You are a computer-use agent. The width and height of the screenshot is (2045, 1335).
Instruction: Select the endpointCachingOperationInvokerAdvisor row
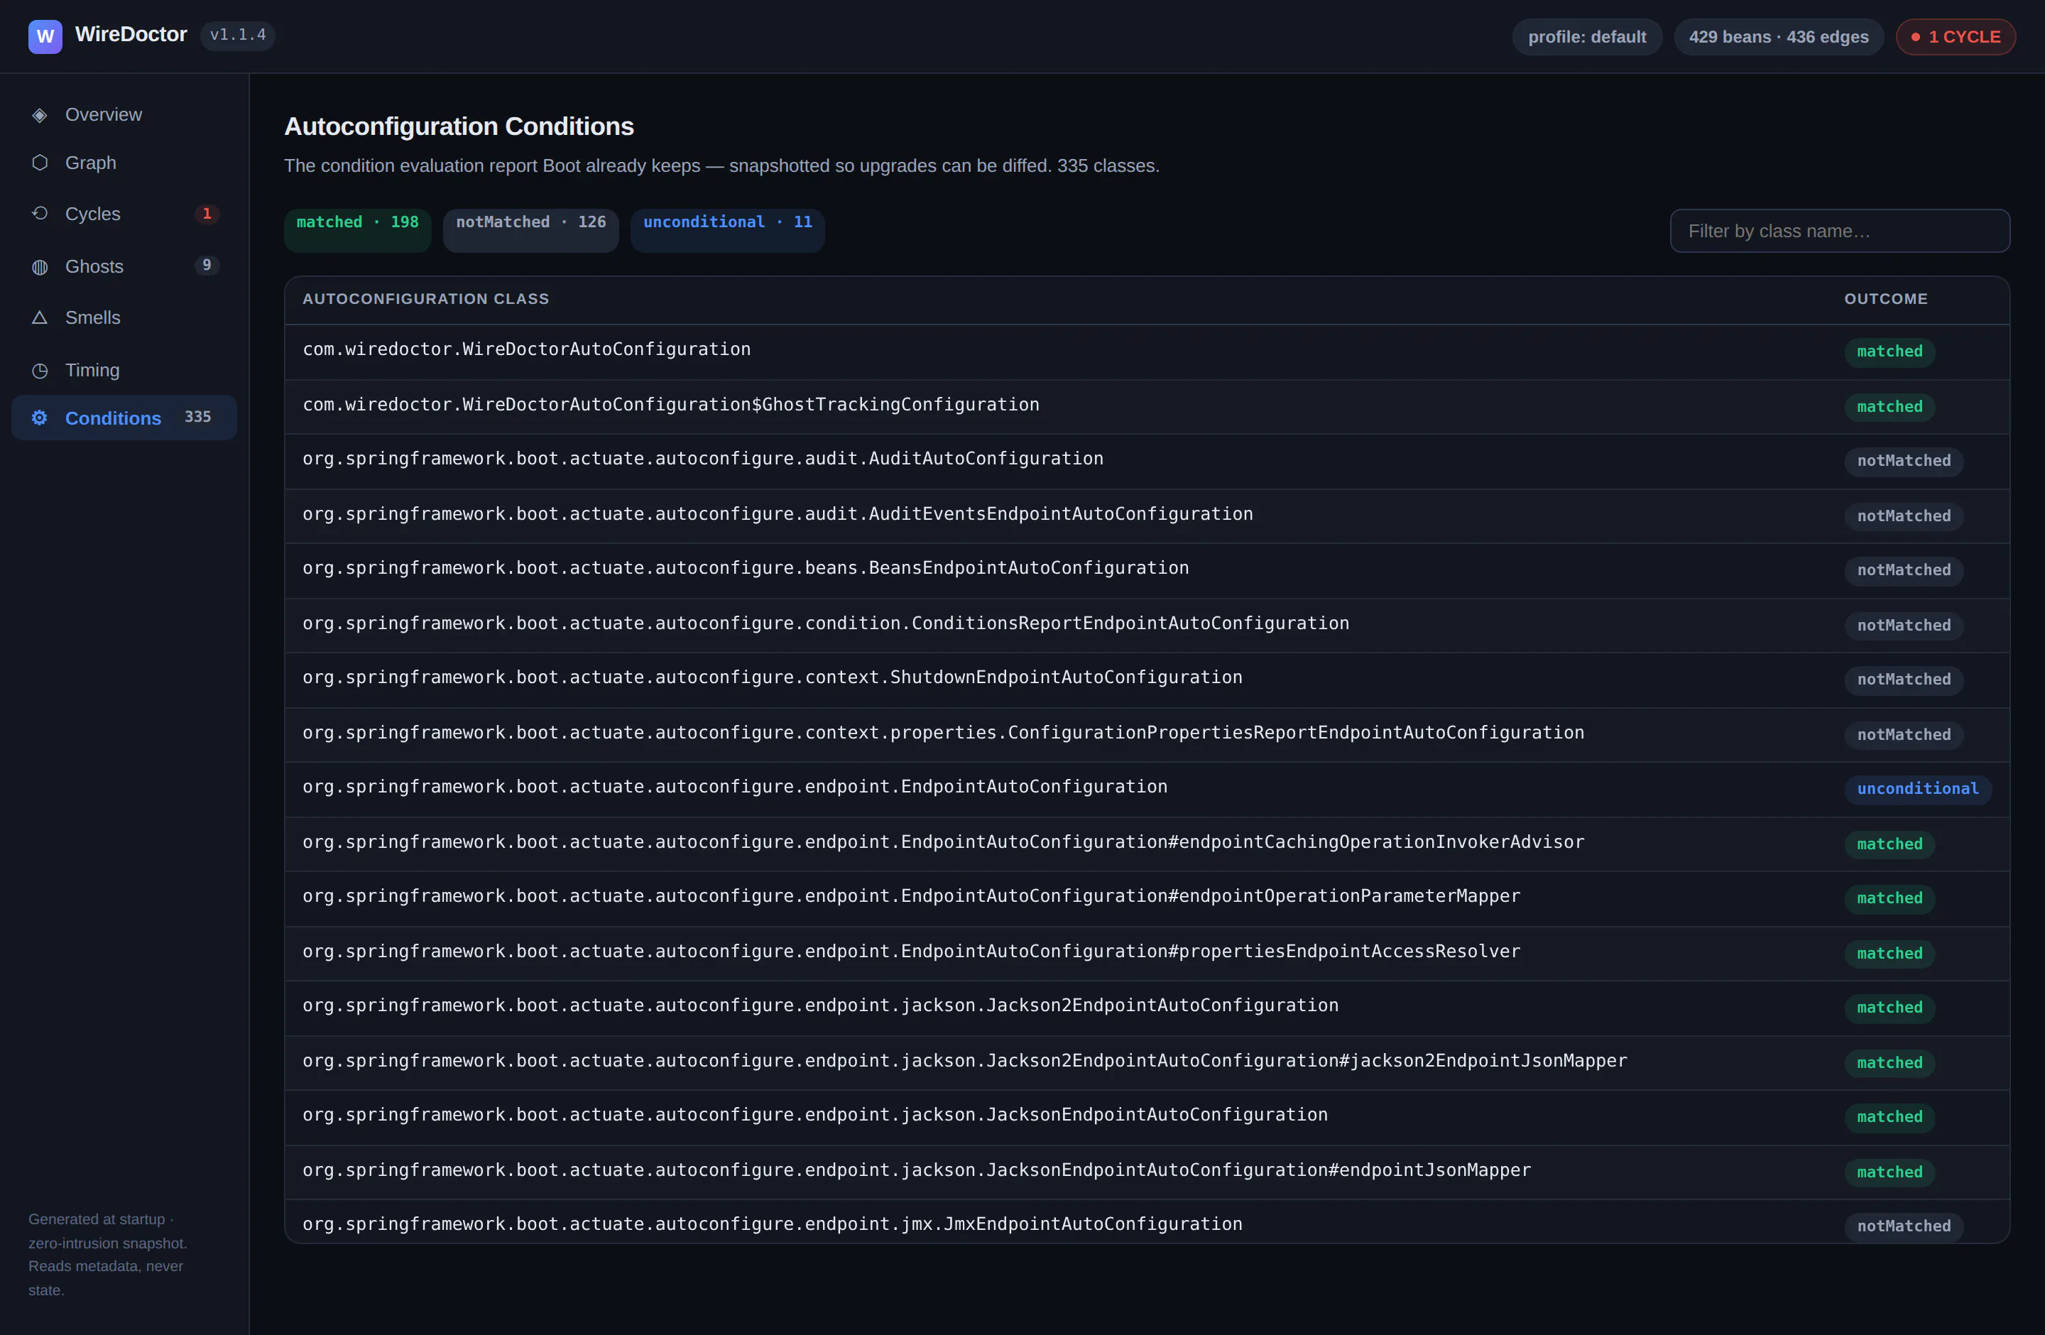[x=1147, y=844]
